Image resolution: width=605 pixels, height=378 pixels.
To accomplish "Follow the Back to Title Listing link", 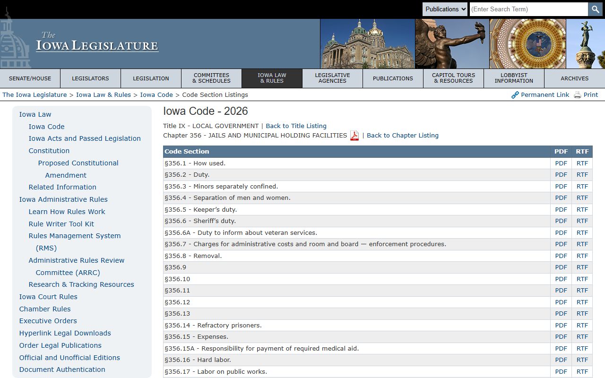I will (296, 126).
